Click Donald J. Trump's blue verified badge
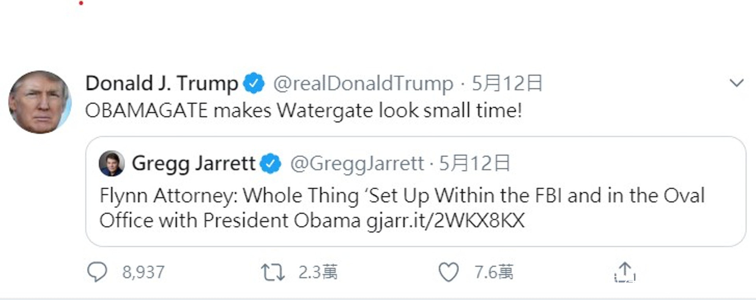756x300 pixels. click(x=254, y=83)
